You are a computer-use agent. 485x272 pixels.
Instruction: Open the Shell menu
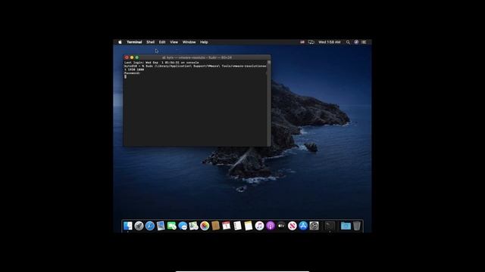click(150, 42)
